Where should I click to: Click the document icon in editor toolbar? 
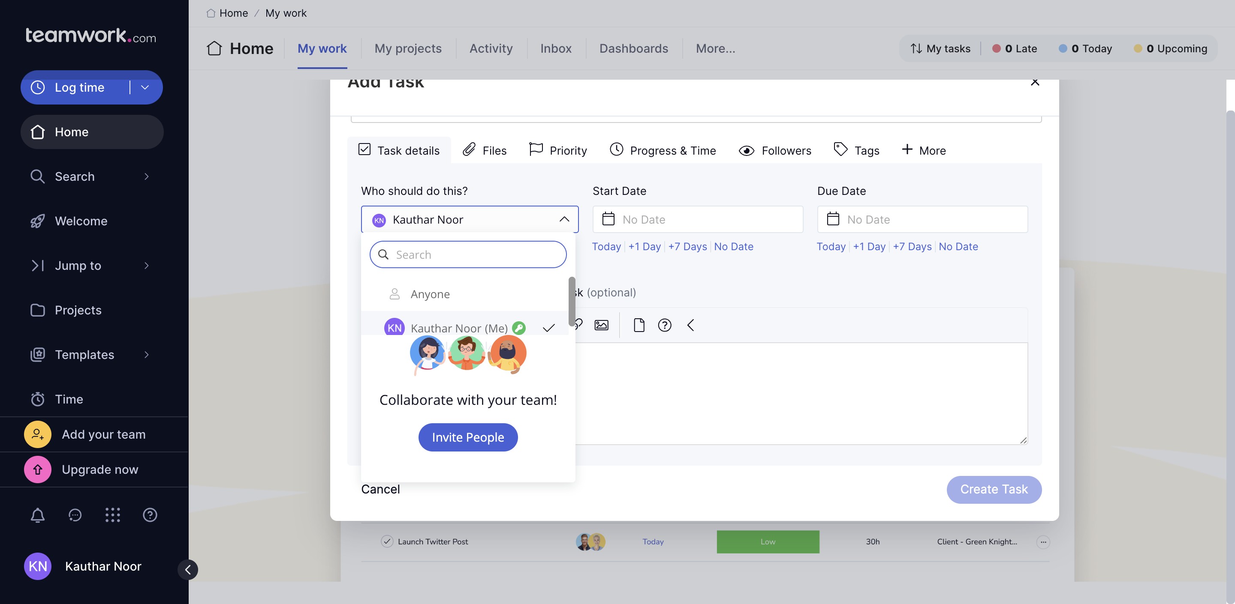(639, 325)
